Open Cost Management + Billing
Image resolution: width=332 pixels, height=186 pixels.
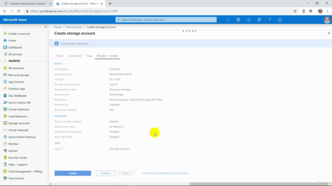point(25,172)
